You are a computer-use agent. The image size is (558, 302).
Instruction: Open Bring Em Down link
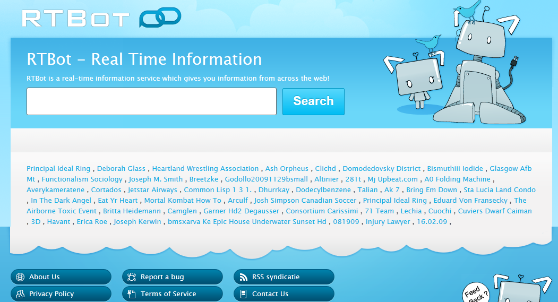432,190
